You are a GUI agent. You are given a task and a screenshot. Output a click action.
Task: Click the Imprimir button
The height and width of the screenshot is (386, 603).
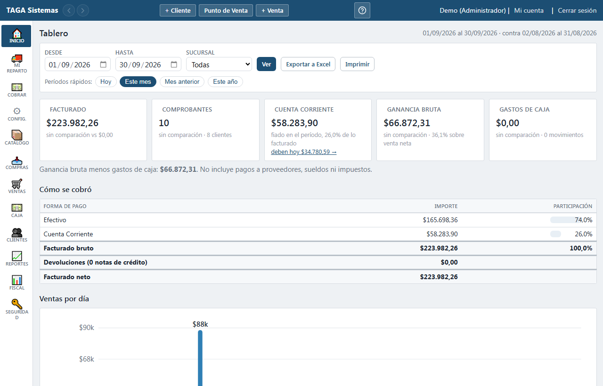click(357, 64)
